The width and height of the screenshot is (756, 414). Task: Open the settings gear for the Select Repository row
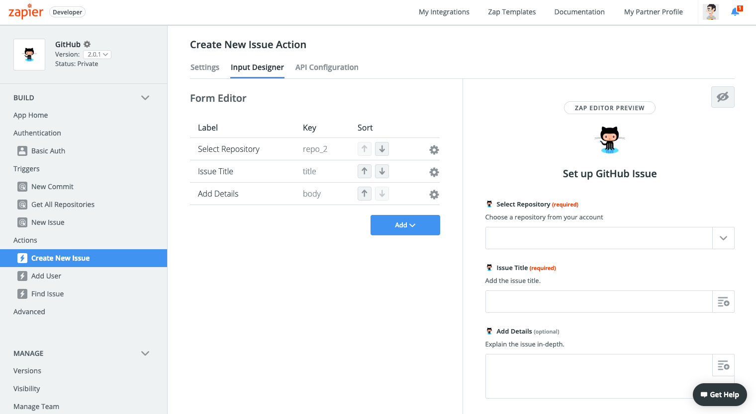[434, 149]
